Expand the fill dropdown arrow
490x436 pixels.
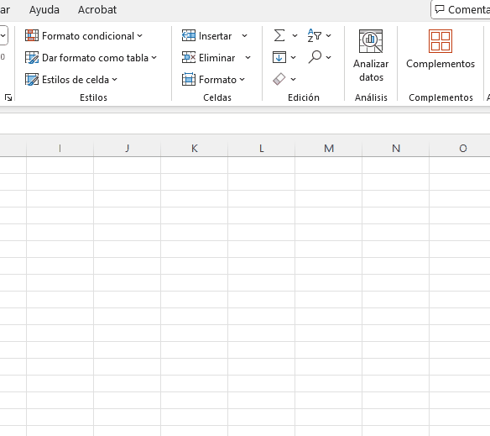pyautogui.click(x=293, y=58)
